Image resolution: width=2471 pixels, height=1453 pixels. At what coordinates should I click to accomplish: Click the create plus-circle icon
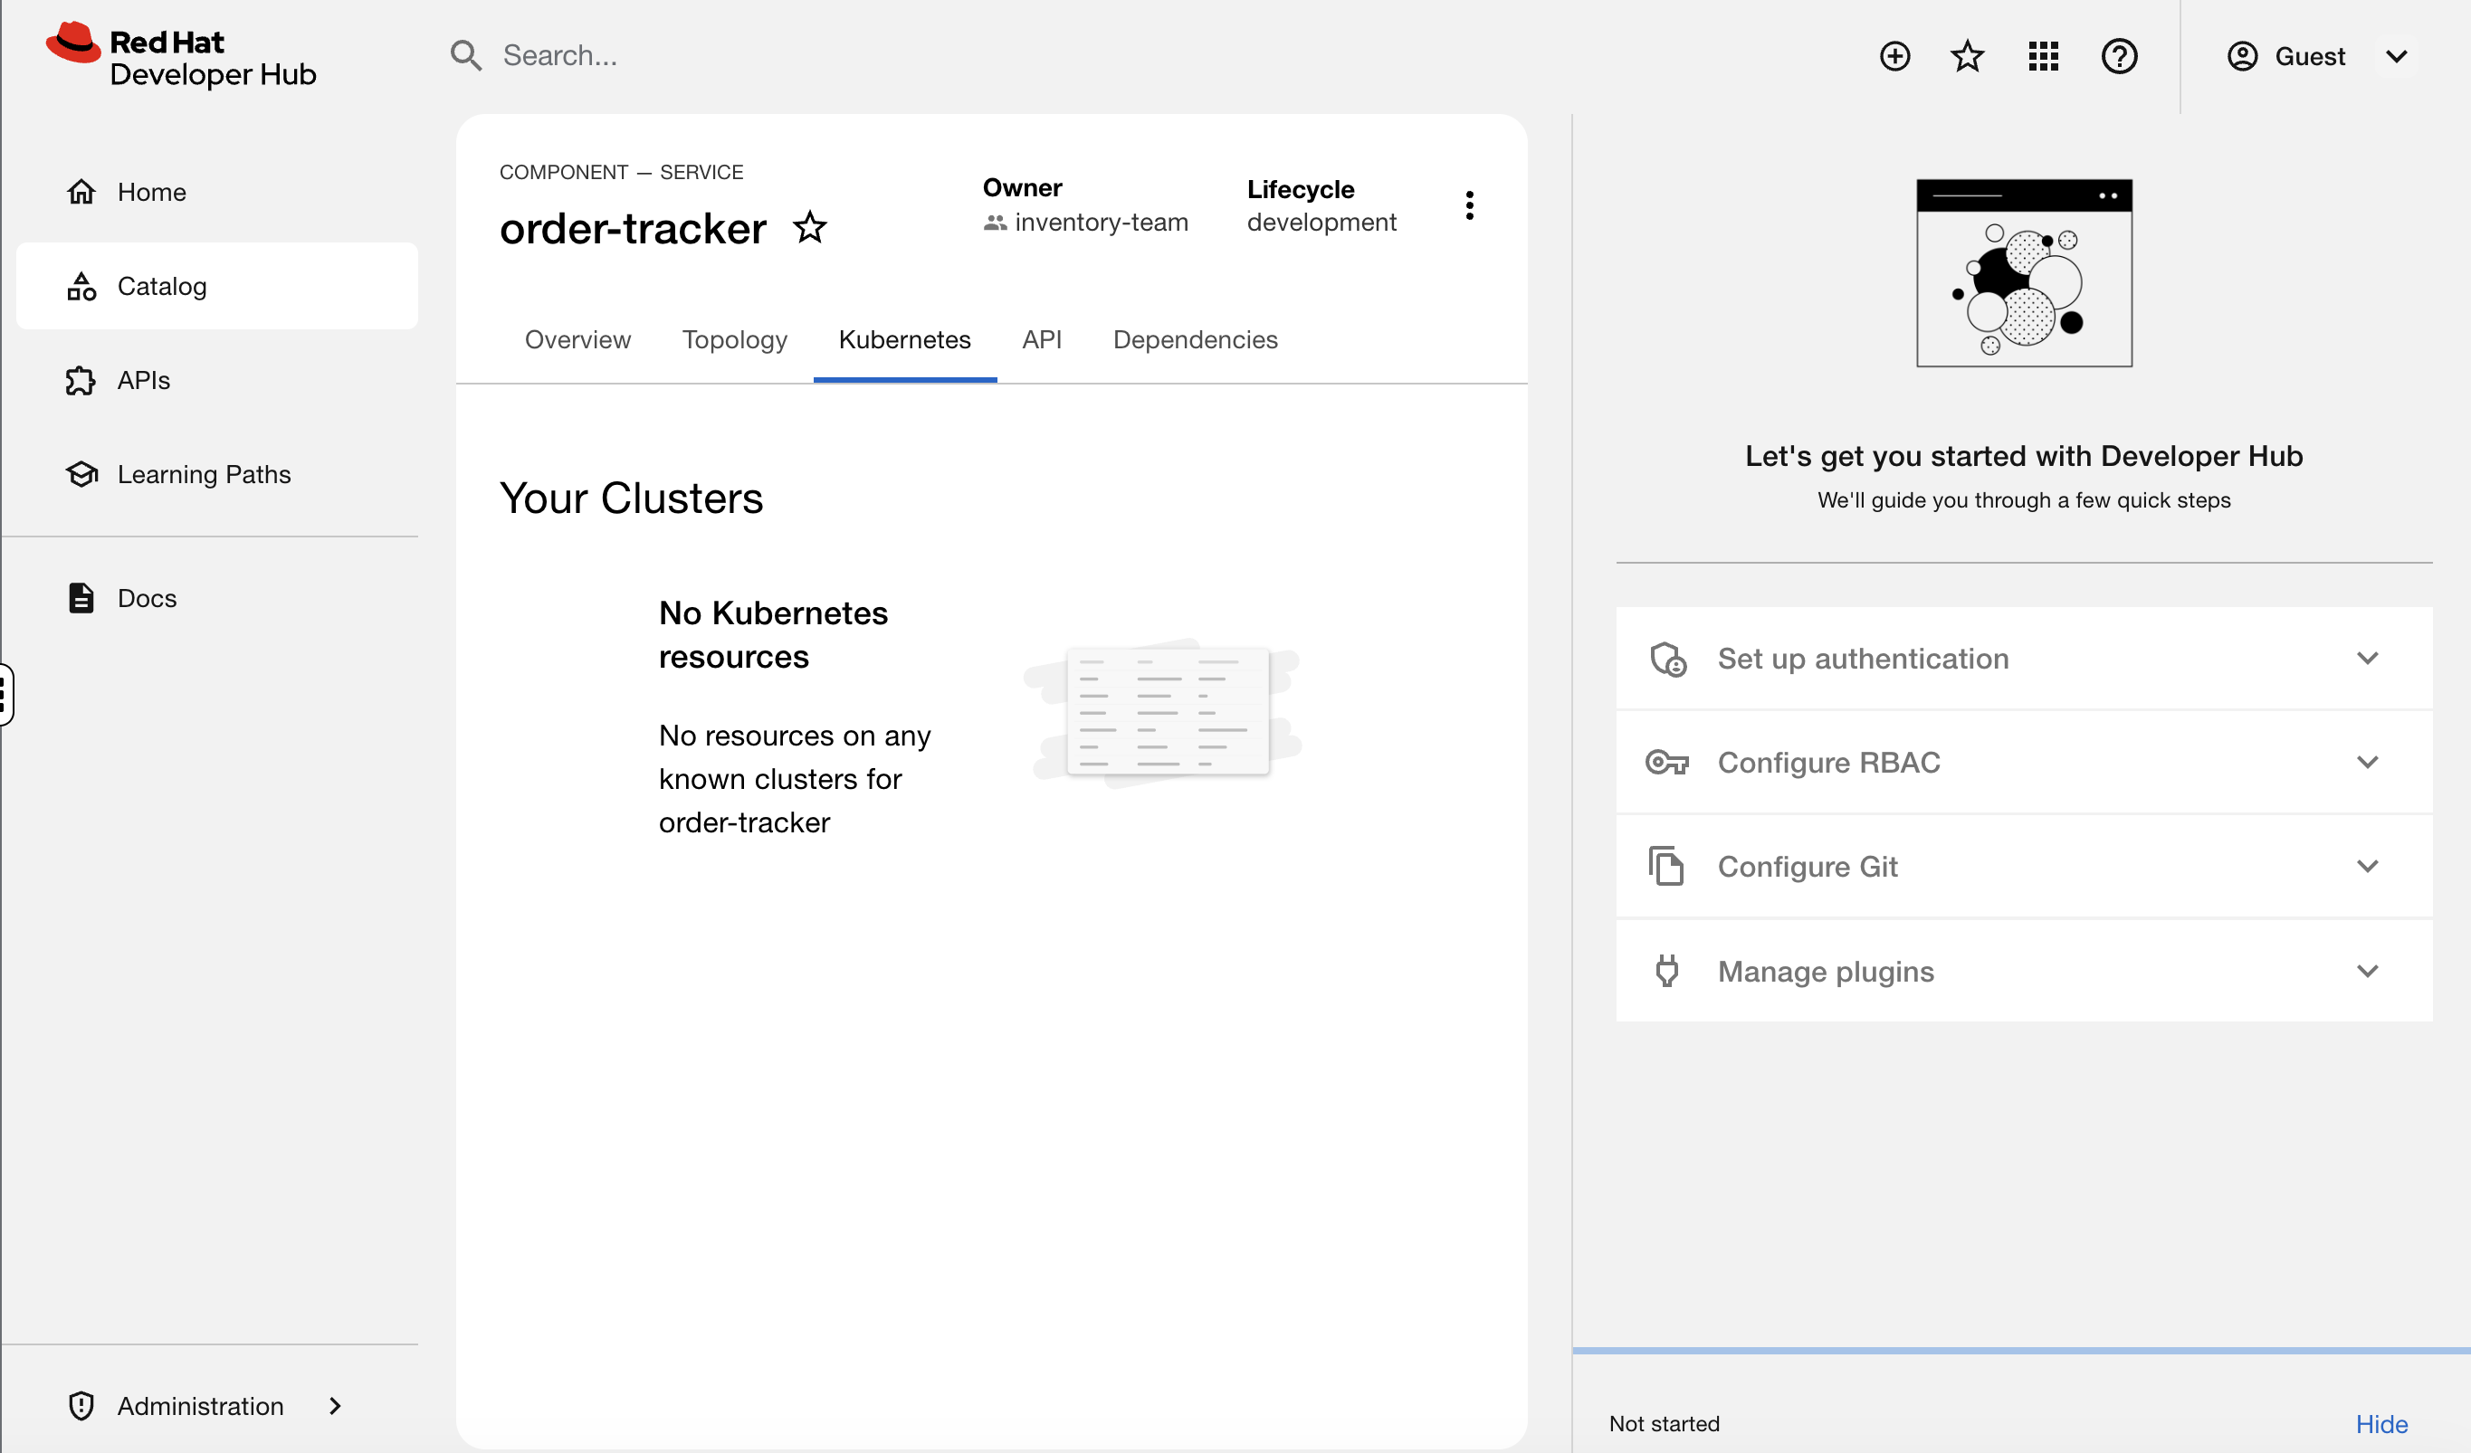click(x=1894, y=56)
